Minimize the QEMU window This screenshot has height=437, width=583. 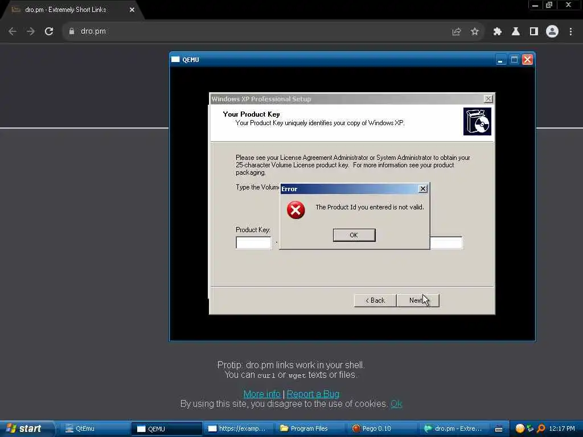coord(501,59)
